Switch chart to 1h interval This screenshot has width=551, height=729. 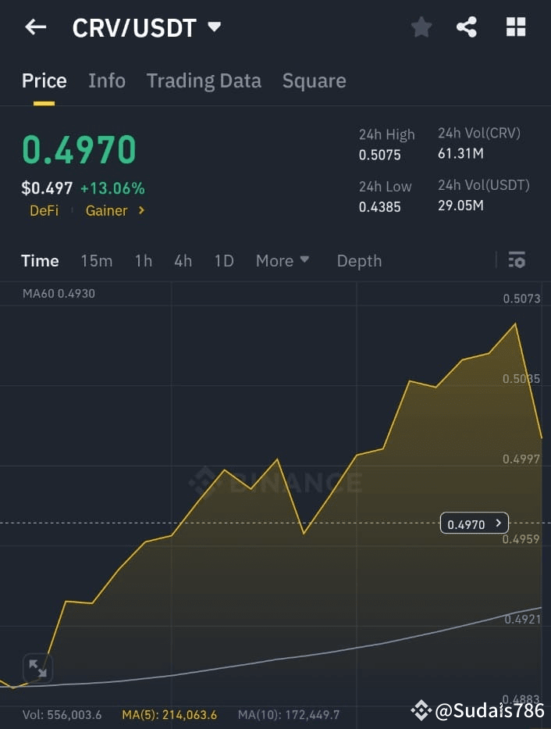143,261
